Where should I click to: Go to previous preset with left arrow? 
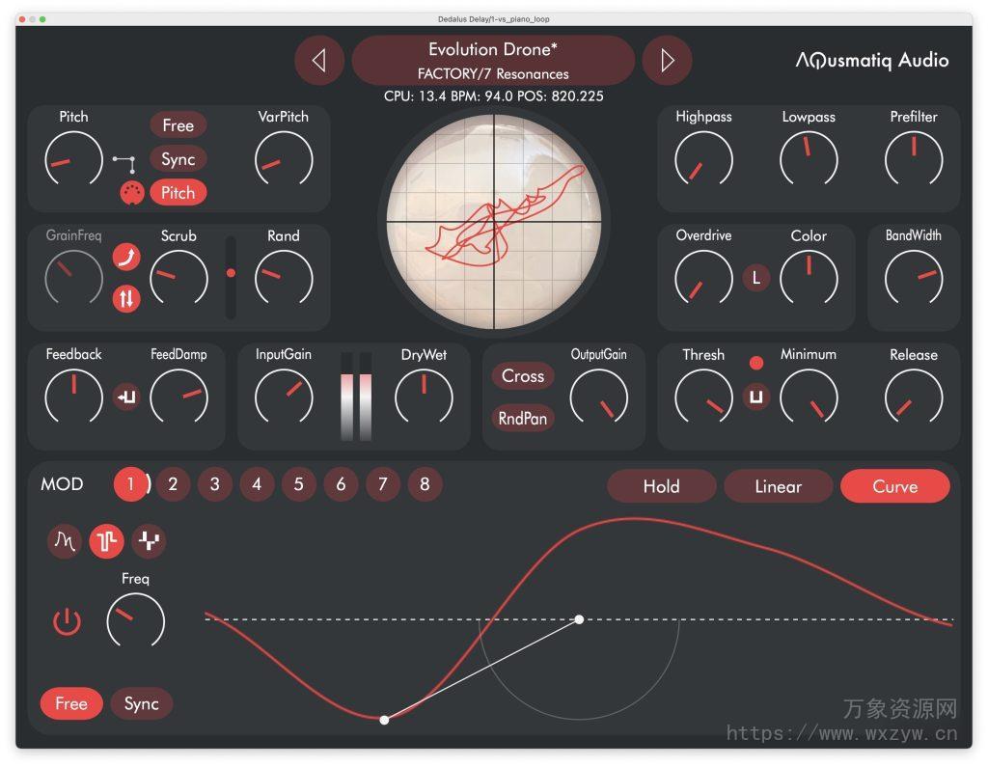[x=319, y=60]
